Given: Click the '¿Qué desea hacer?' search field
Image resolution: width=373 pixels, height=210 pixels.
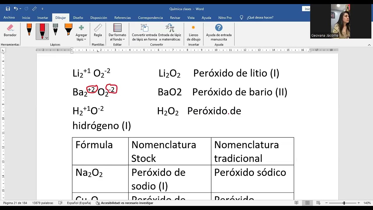Looking at the screenshot, I should (260, 17).
